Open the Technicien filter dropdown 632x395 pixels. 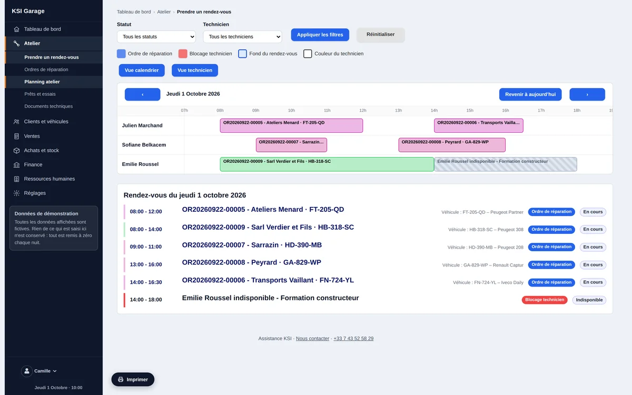coord(242,37)
